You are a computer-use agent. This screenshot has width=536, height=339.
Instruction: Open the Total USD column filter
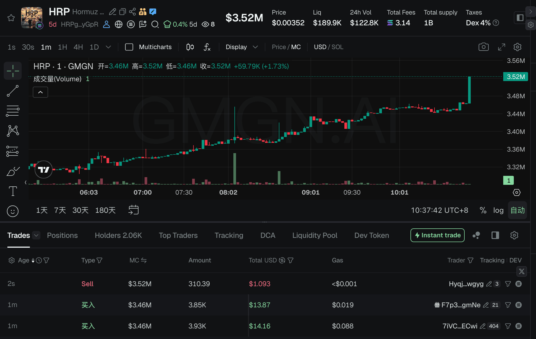tap(290, 260)
